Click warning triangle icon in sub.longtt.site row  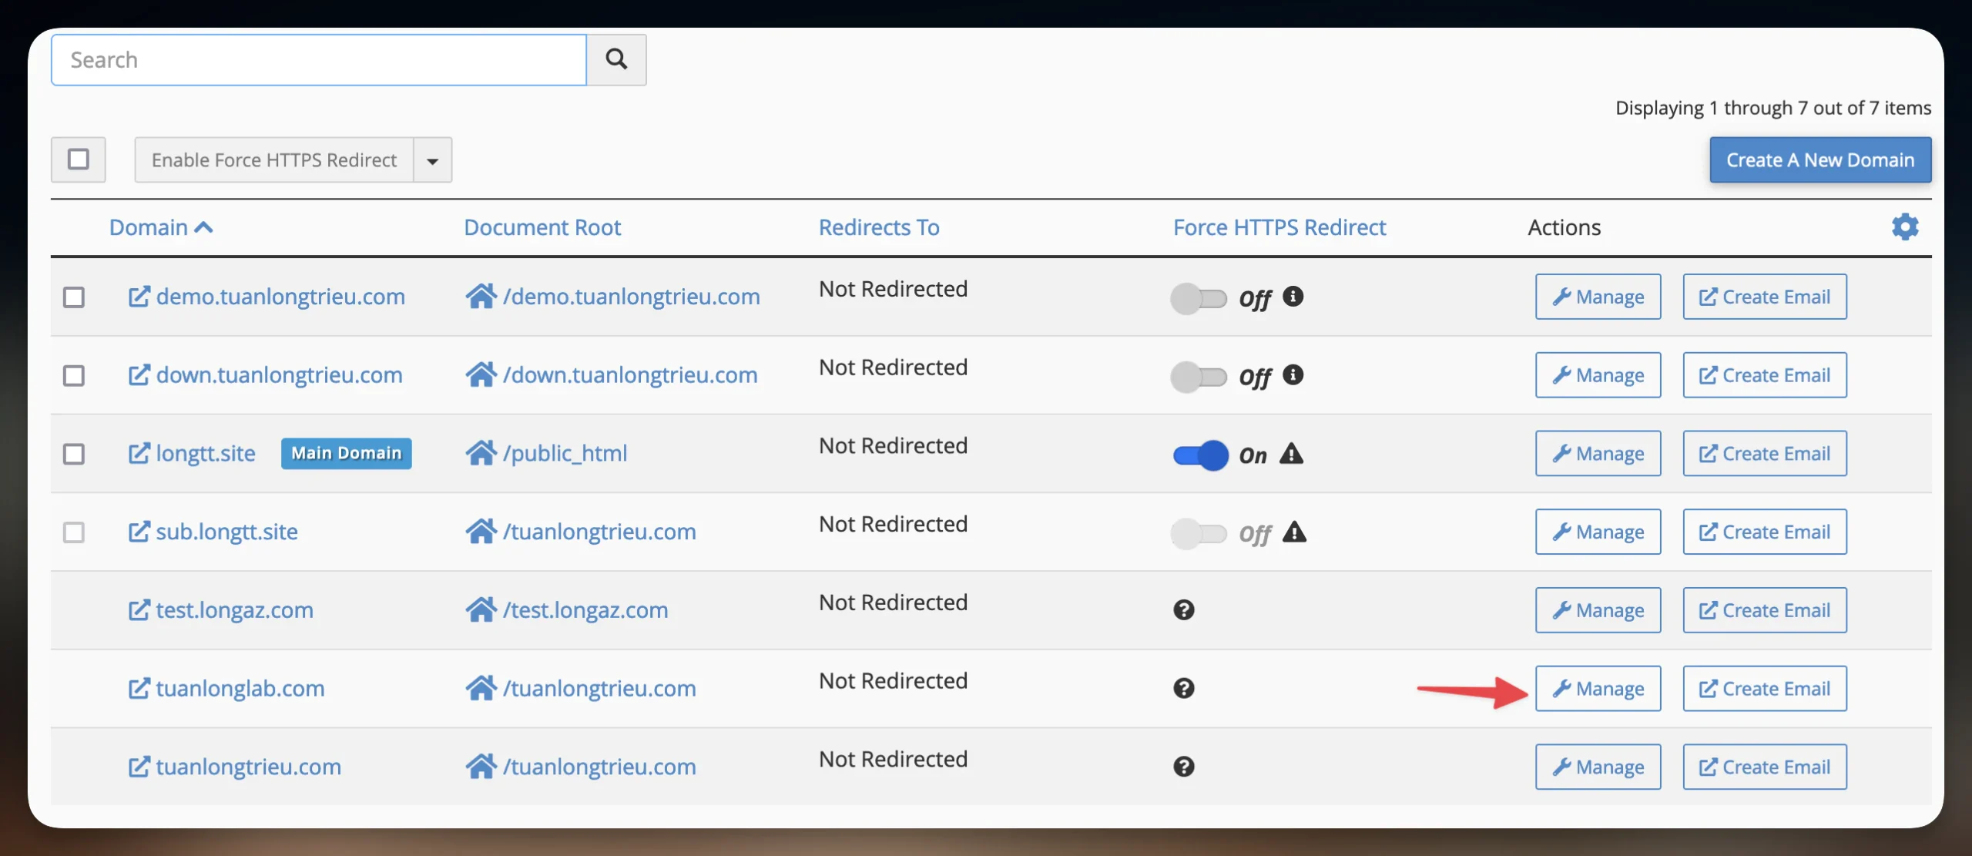pos(1295,532)
